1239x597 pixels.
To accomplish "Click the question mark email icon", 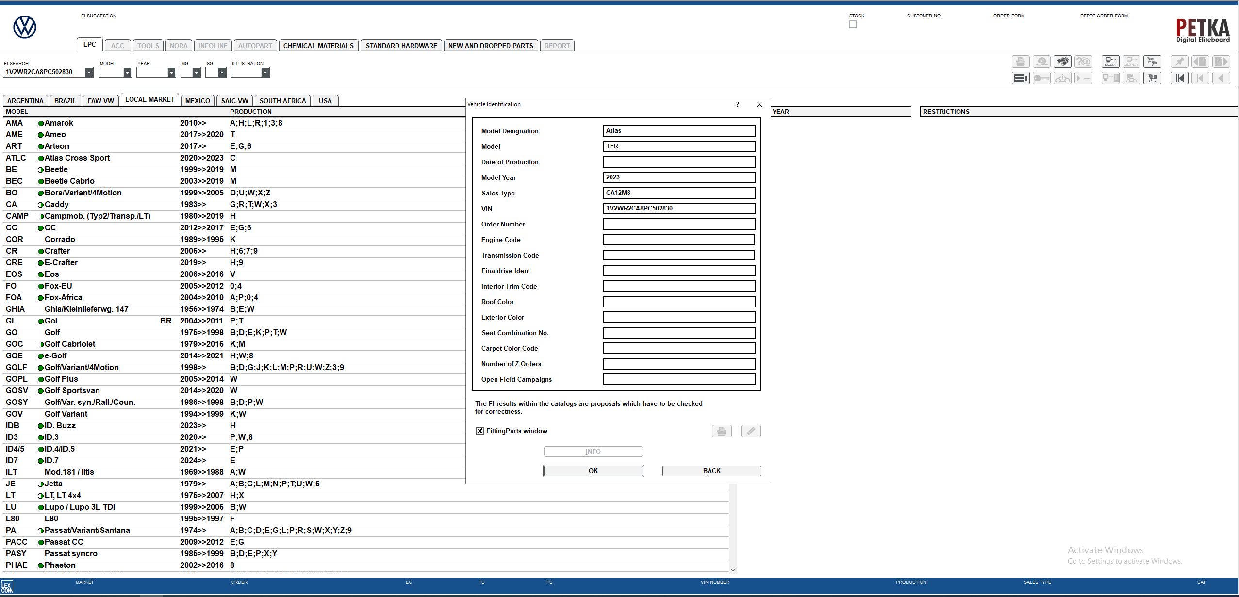I will pyautogui.click(x=1083, y=62).
